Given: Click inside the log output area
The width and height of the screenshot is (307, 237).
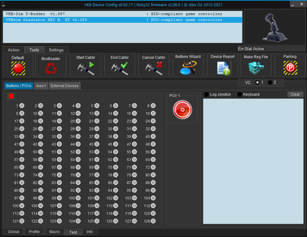Looking at the screenshot, I should (253, 161).
